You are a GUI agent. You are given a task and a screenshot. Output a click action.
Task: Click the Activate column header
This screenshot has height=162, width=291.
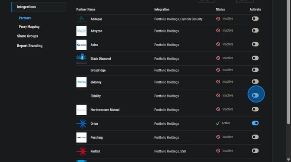(x=255, y=10)
